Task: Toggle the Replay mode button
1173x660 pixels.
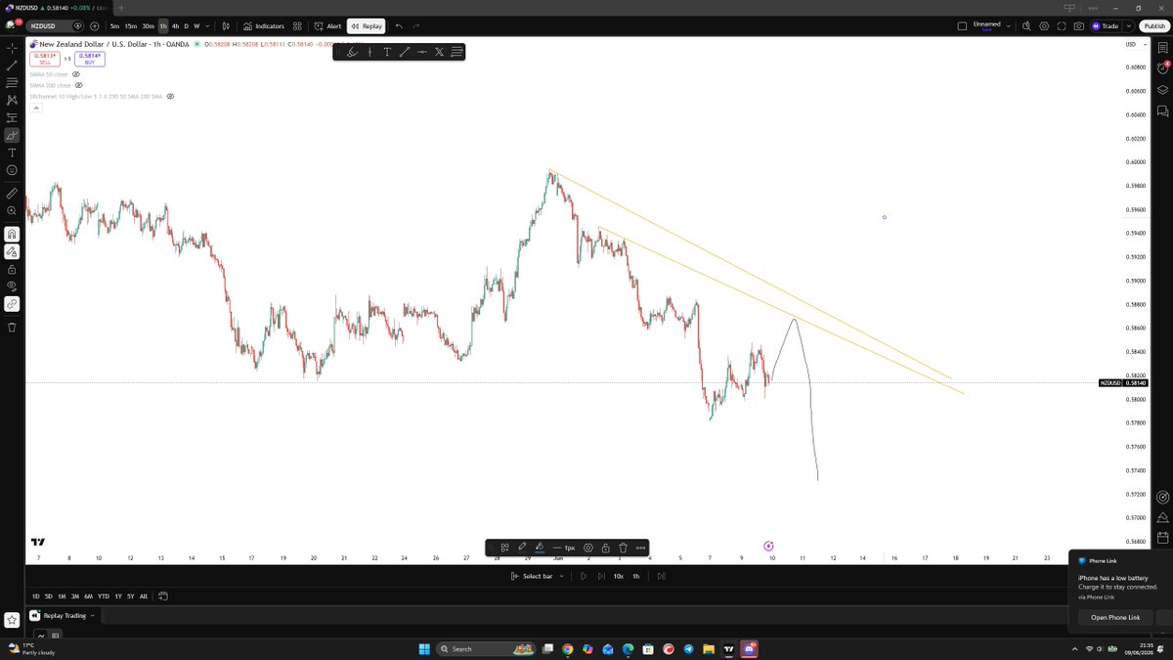Action: click(367, 26)
